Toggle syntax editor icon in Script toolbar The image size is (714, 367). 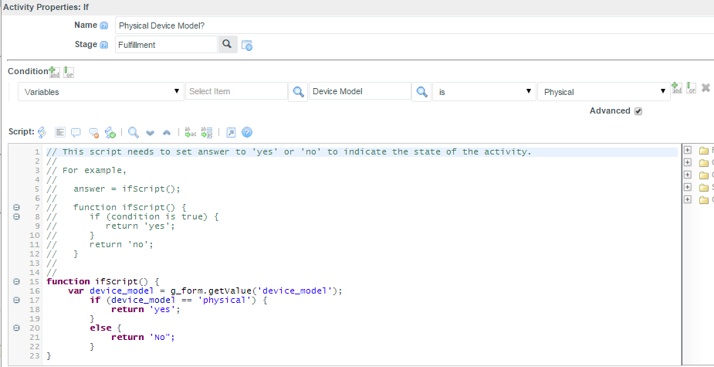coord(42,132)
